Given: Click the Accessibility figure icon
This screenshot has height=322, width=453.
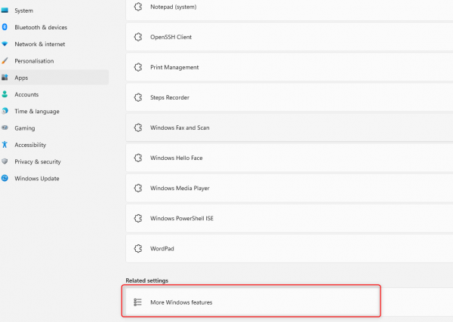Looking at the screenshot, I should [5, 145].
